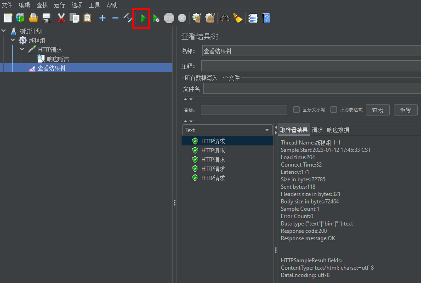Click the Response code:200 line

pos(304,231)
